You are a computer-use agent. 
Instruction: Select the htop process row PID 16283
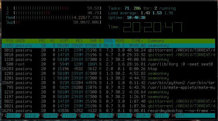point(108,69)
